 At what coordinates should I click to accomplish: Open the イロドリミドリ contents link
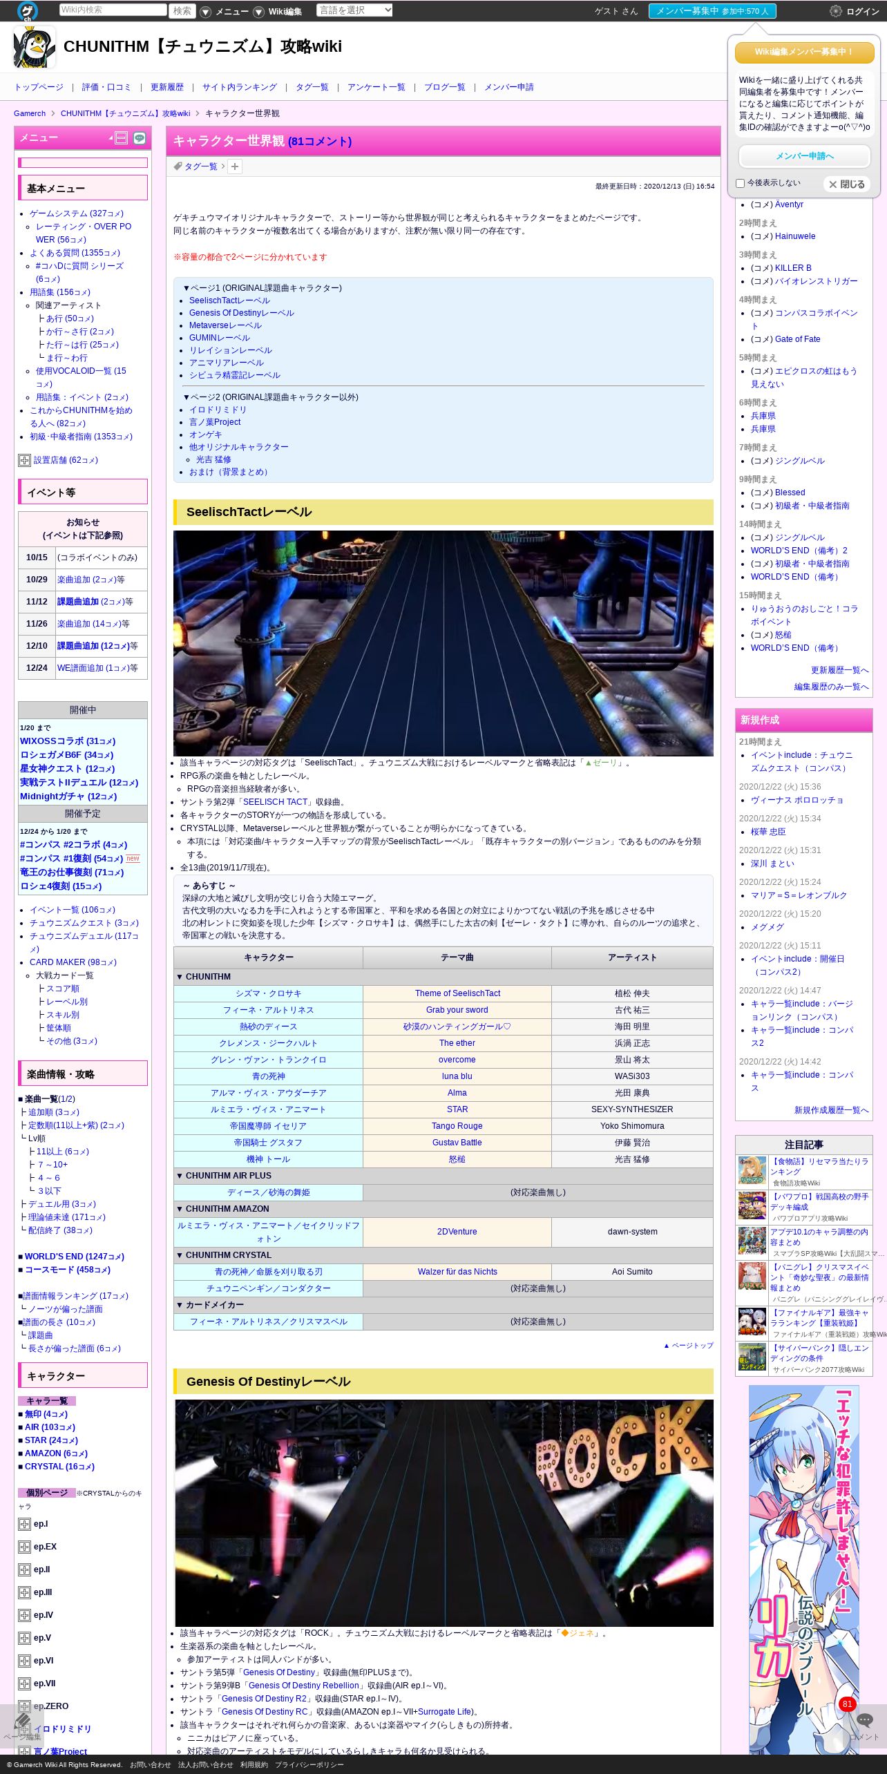[x=218, y=410]
